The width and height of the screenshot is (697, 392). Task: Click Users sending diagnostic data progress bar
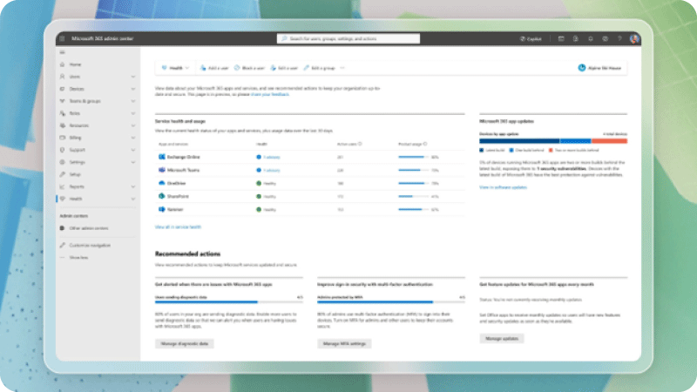[229, 302]
